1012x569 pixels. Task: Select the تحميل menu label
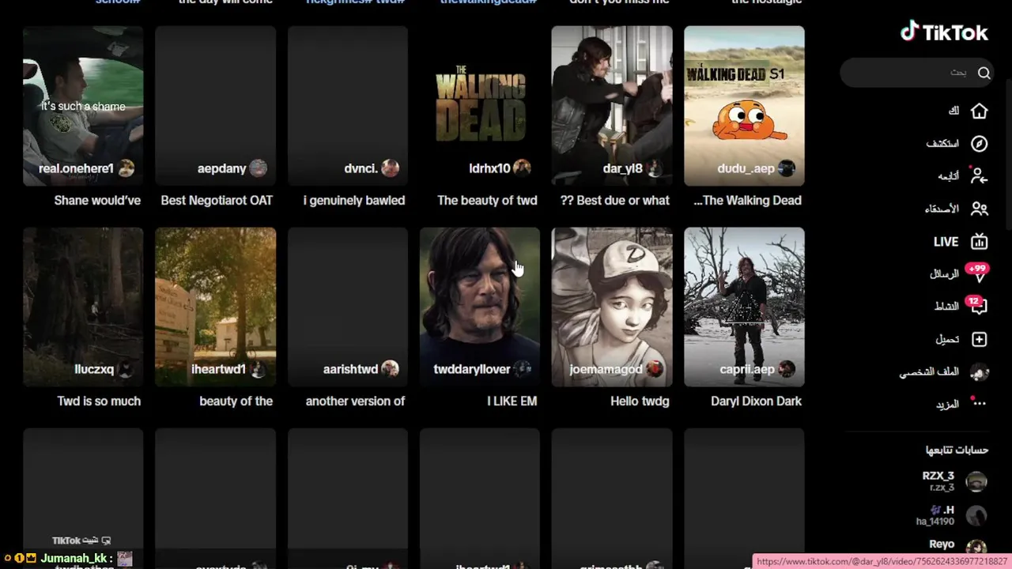click(947, 339)
